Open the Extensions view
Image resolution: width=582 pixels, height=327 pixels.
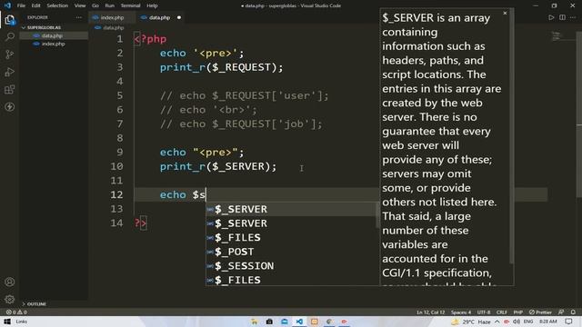pos(10,89)
